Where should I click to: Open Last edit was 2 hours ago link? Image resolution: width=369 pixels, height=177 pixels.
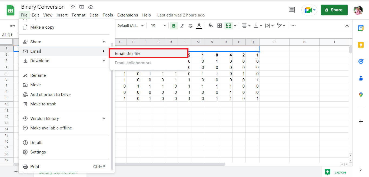point(181,15)
